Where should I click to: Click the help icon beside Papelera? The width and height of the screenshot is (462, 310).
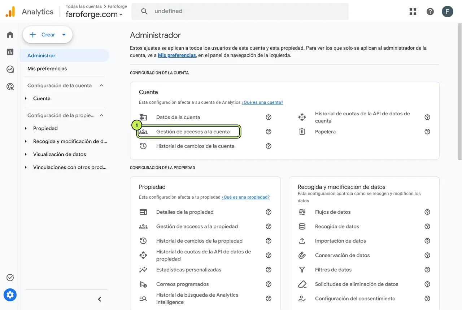coord(427,132)
